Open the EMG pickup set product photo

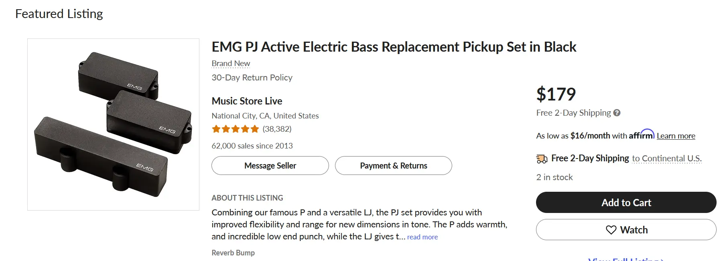pos(113,124)
